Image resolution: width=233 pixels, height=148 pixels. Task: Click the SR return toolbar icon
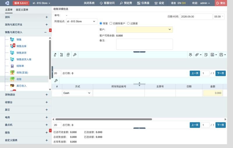click(x=61, y=55)
